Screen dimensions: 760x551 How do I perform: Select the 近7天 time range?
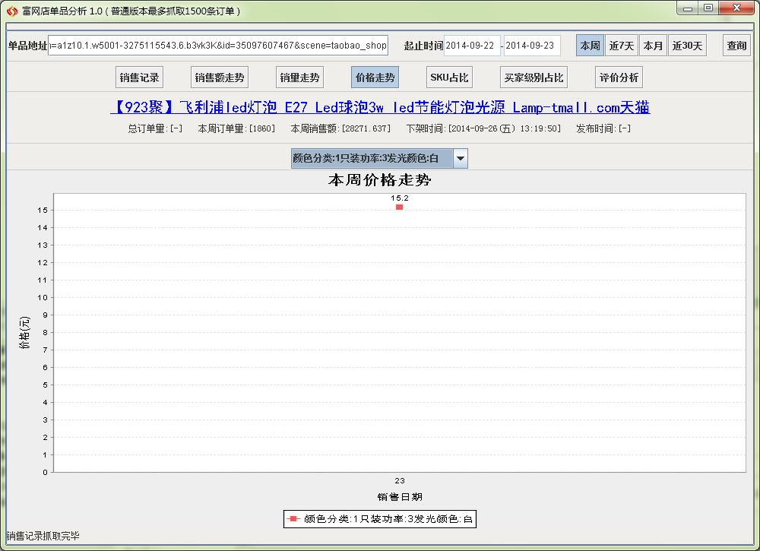(x=621, y=45)
